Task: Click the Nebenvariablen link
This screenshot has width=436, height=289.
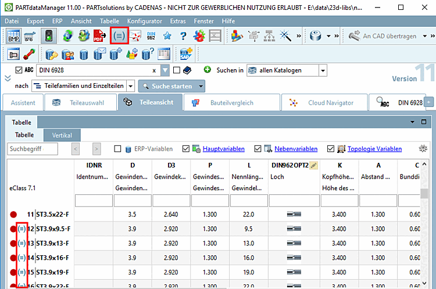Action: tap(295, 149)
